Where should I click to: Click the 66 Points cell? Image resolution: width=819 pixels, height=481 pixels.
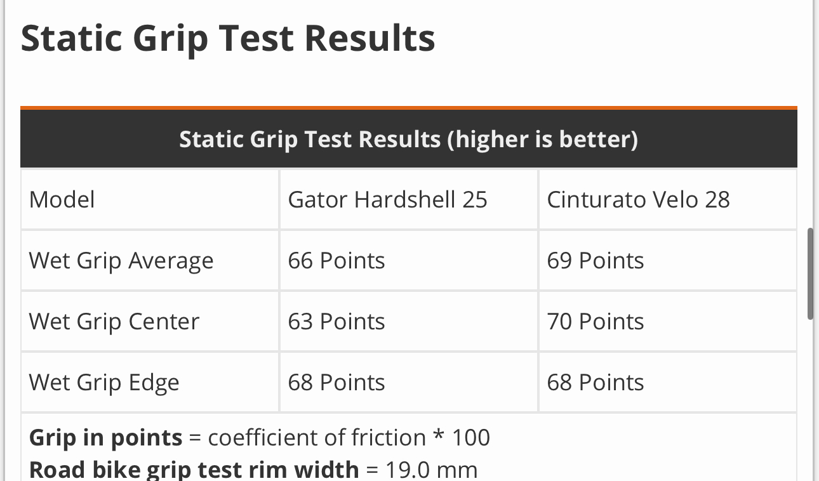click(336, 261)
